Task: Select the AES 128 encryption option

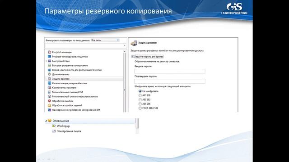Action: (140, 95)
